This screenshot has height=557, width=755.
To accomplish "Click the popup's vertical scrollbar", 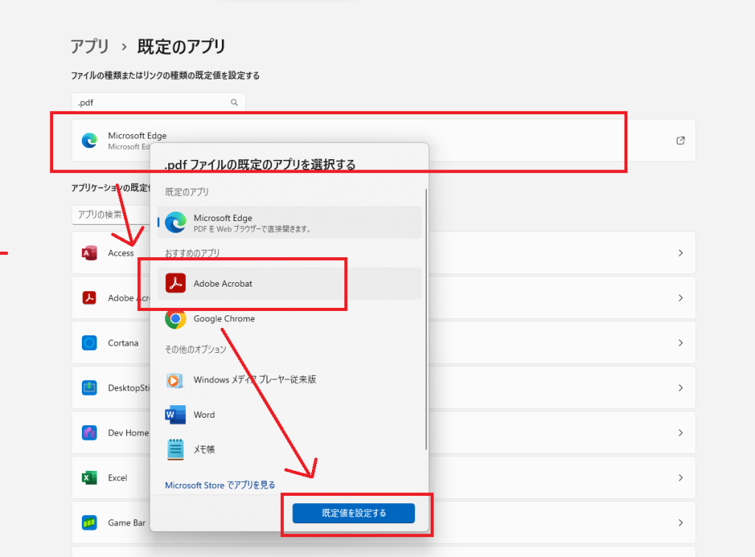I will pos(426,319).
